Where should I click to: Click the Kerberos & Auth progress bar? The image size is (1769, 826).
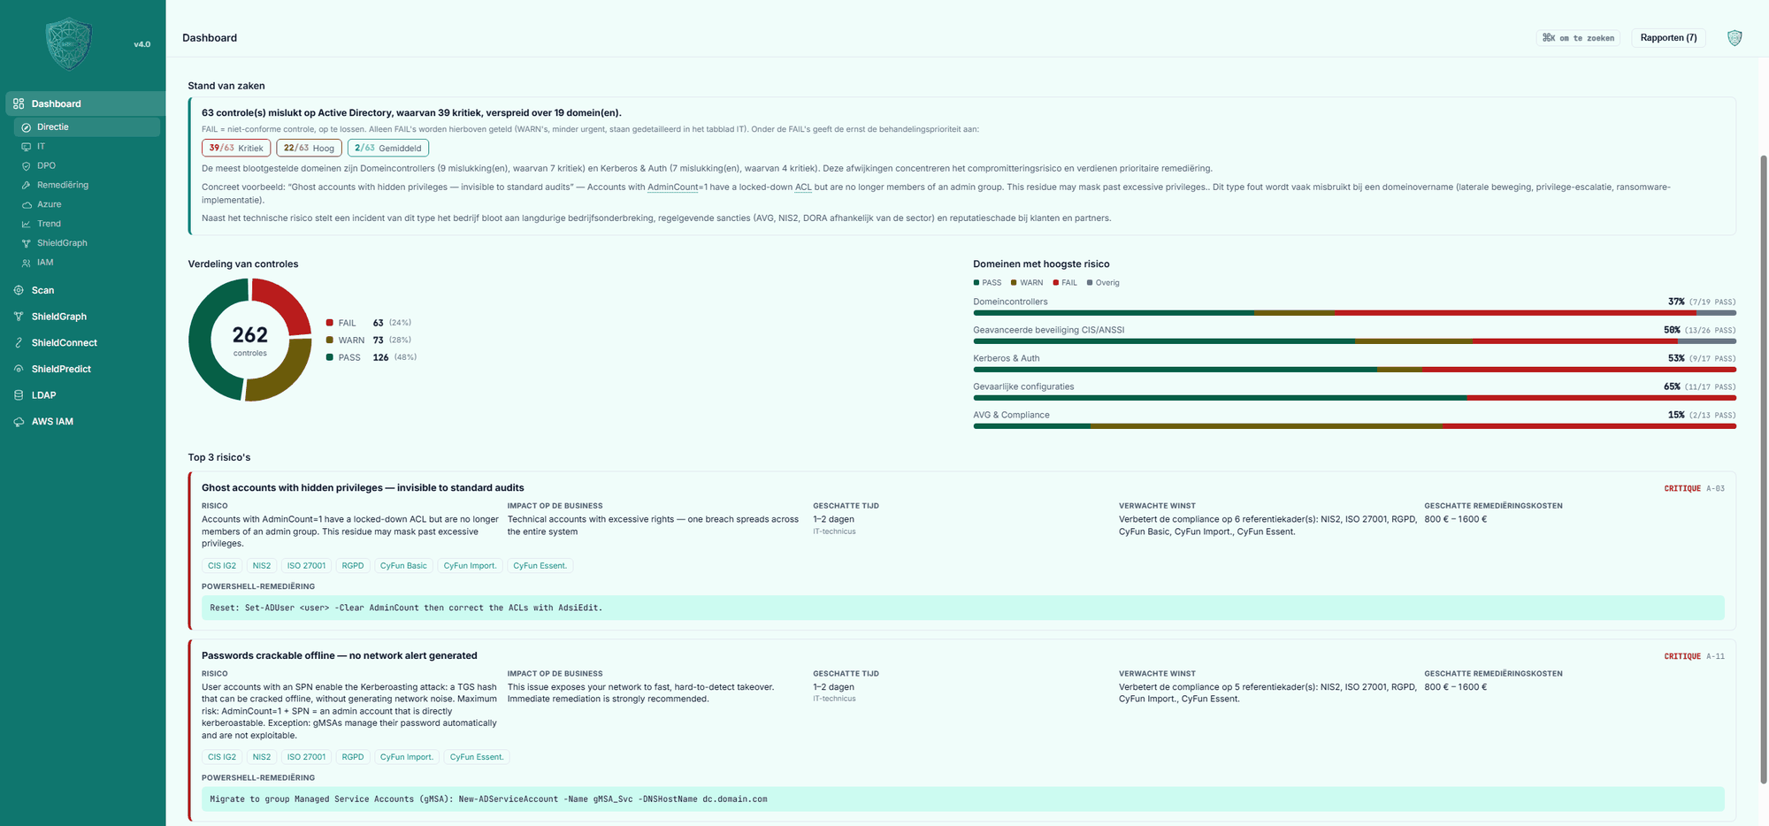[1354, 370]
